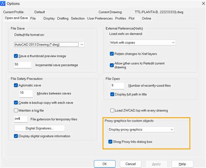Toggle Create a backup copy with each save
206x168 pixels.
[x=16, y=102]
